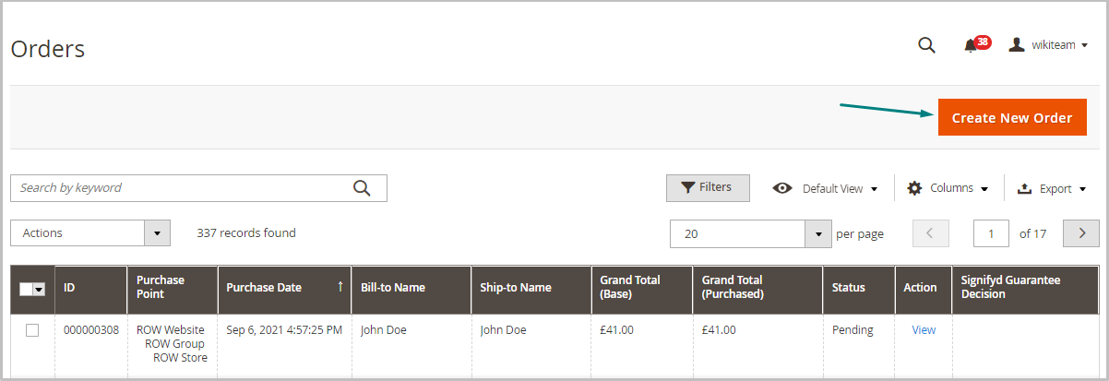This screenshot has height=381, width=1109.
Task: Click the current page number field
Action: tap(991, 234)
